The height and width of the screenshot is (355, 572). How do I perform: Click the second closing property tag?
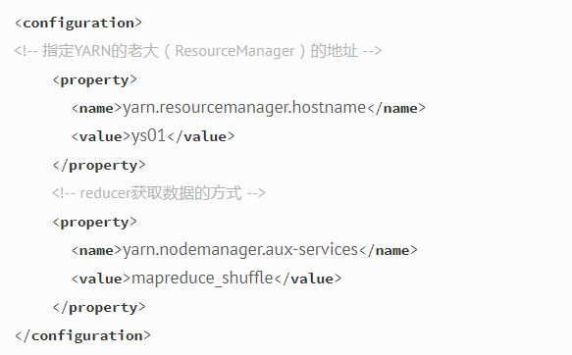click(99, 308)
